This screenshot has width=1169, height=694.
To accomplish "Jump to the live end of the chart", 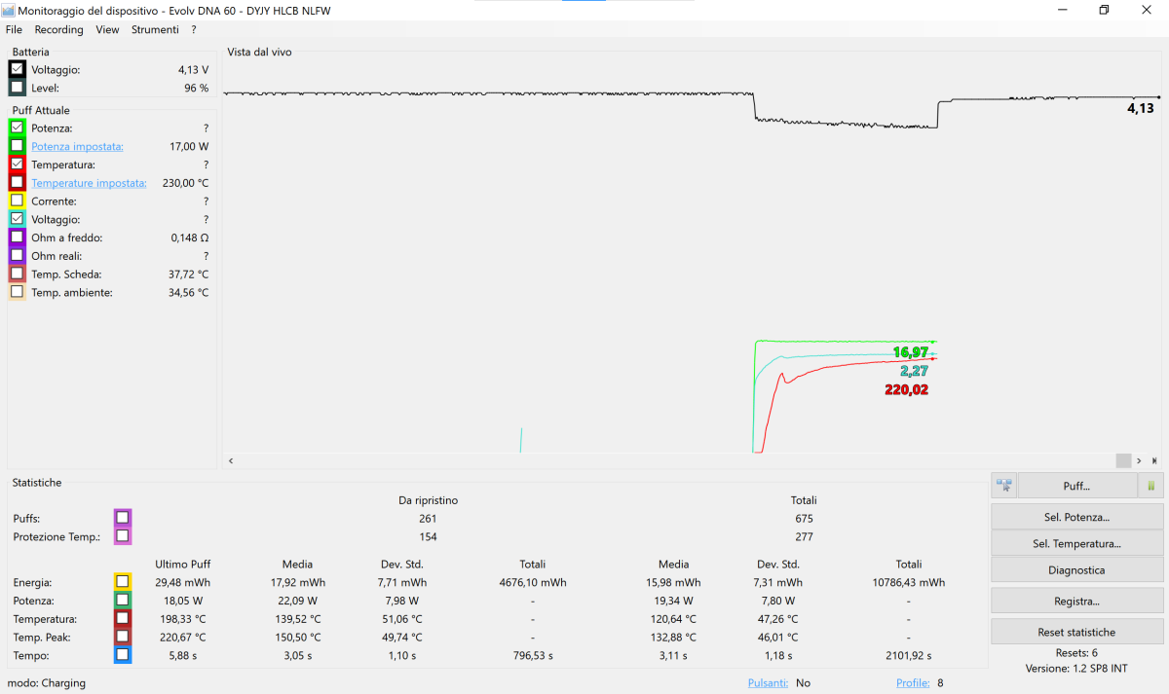I will (1154, 460).
